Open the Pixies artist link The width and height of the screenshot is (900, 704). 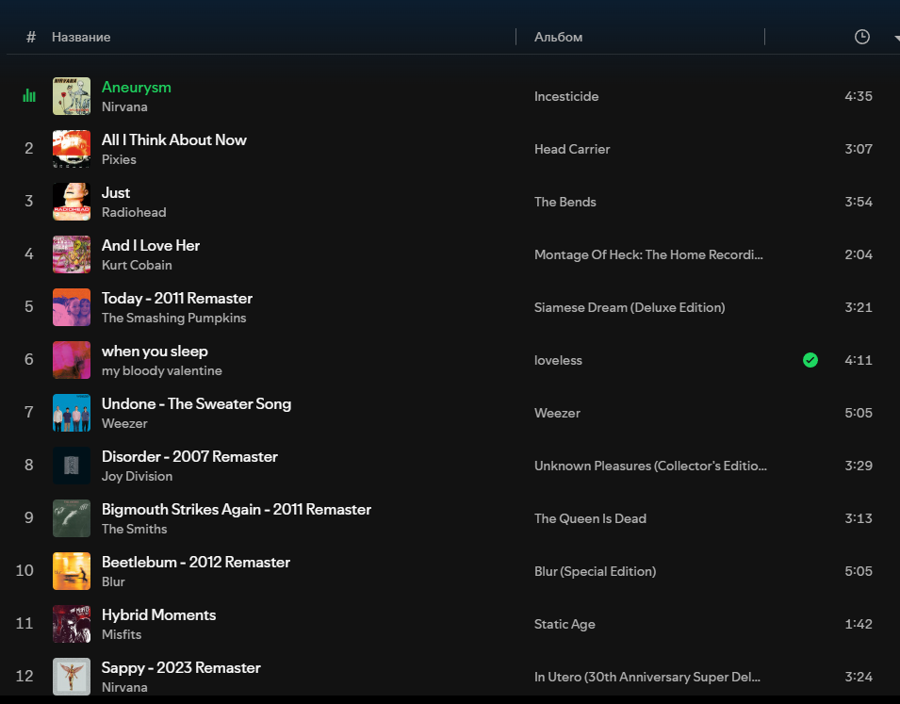[119, 159]
